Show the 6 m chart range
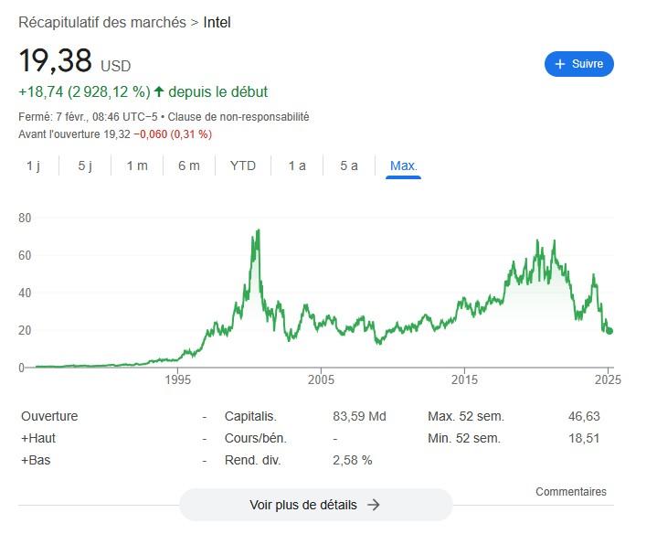 tap(189, 166)
